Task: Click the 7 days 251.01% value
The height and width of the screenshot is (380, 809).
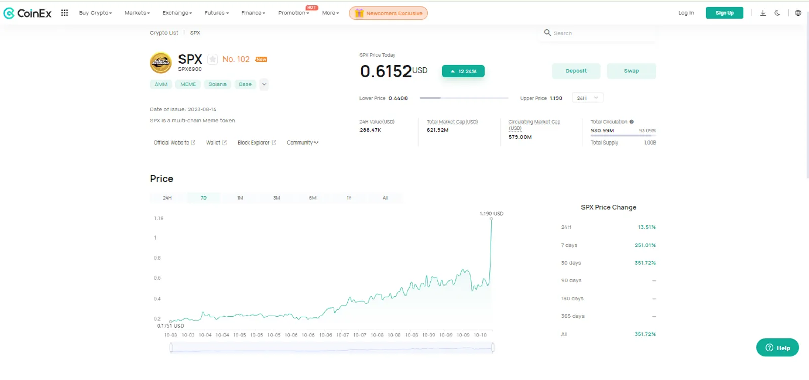Action: [645, 245]
